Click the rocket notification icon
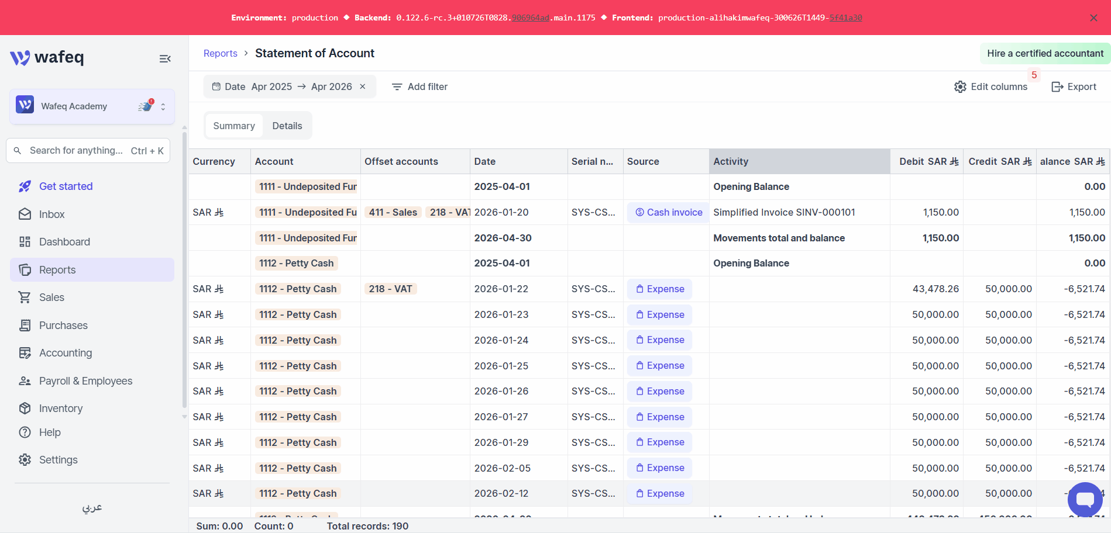 (145, 106)
